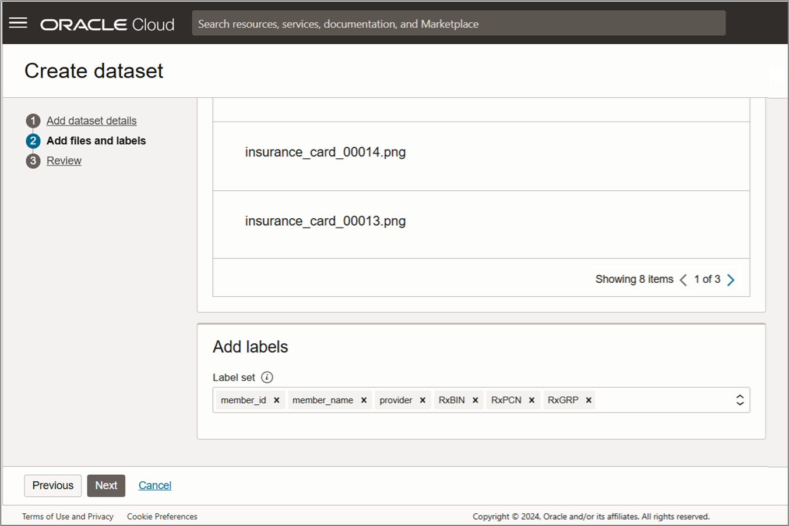Screen dimensions: 789x526
Task: Open the Label set info tooltip
Action: pyautogui.click(x=267, y=377)
